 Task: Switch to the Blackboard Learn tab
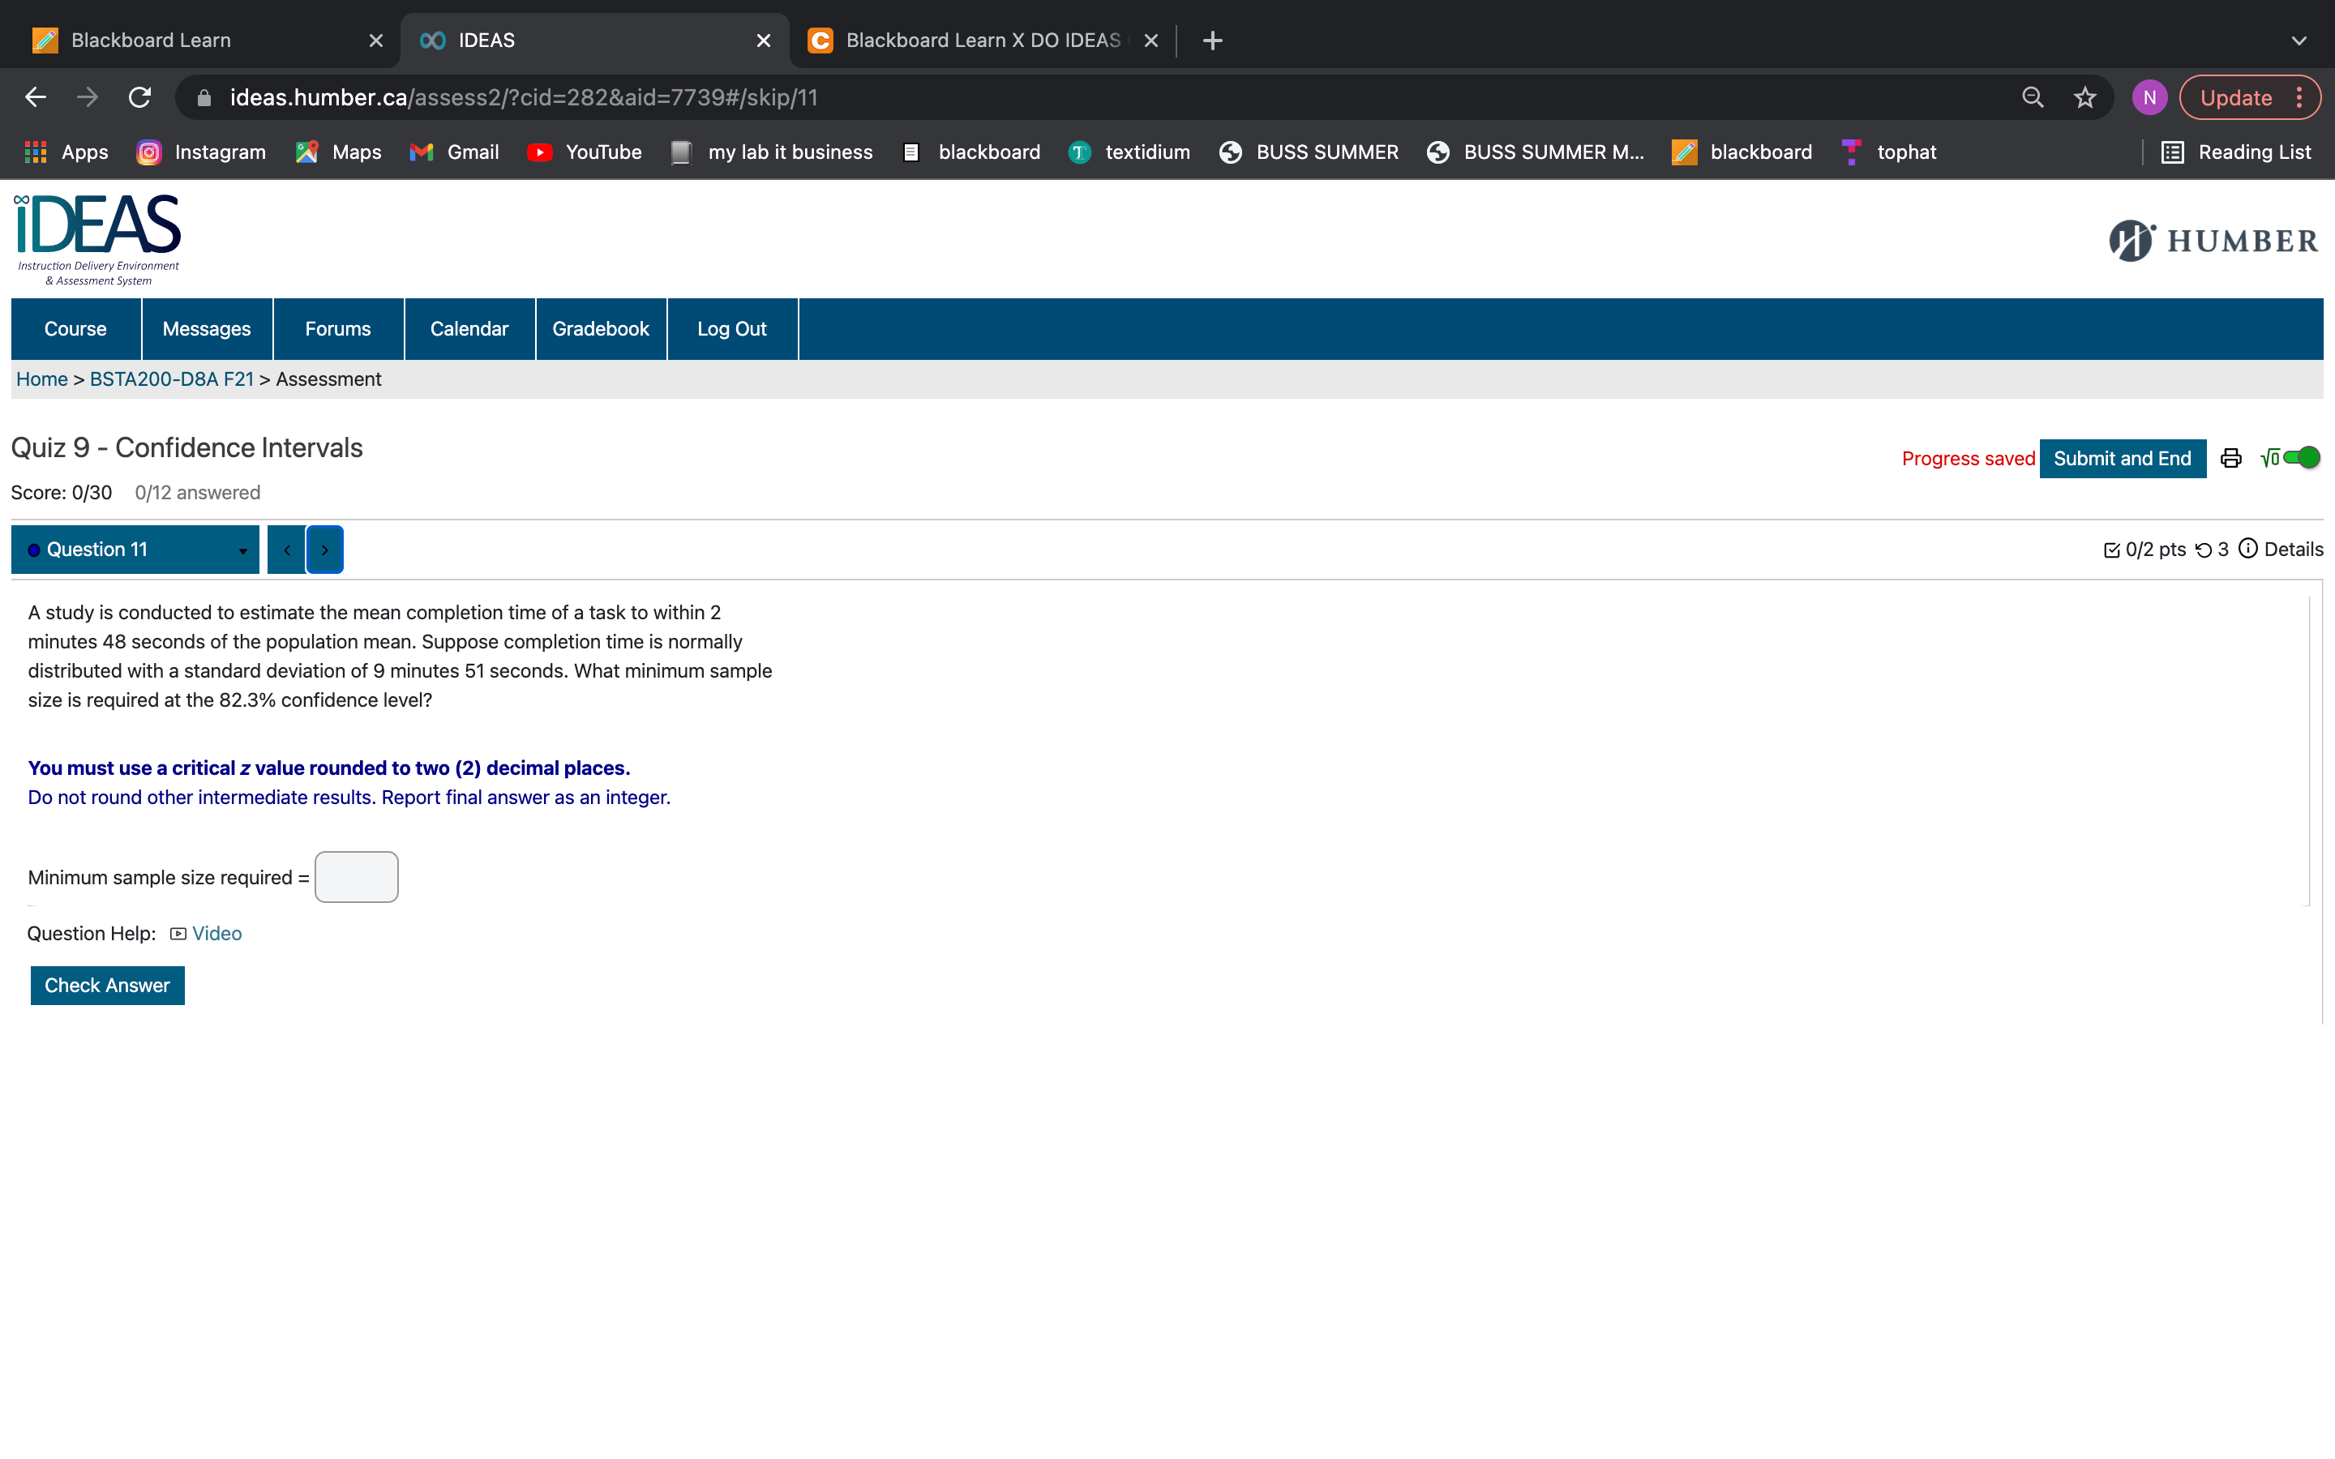point(152,41)
